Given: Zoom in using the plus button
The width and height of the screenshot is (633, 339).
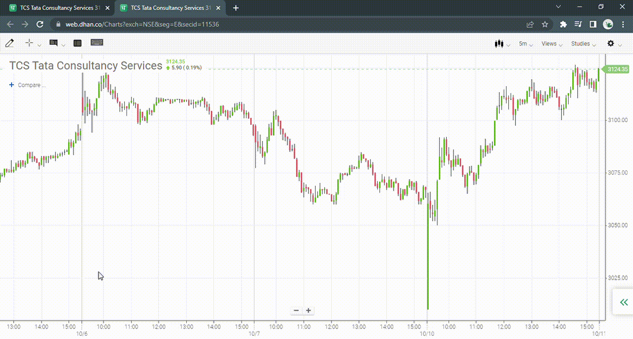Looking at the screenshot, I should (308, 310).
